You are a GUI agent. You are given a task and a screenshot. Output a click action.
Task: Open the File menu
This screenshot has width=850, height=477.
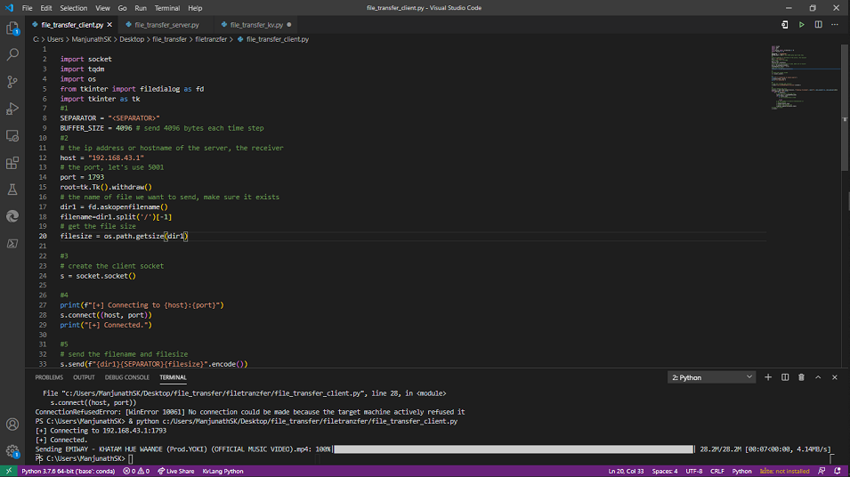point(27,8)
